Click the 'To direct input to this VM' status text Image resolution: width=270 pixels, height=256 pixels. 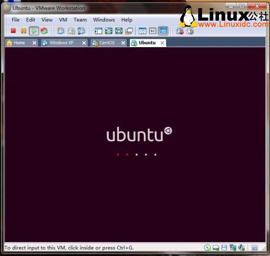69,248
